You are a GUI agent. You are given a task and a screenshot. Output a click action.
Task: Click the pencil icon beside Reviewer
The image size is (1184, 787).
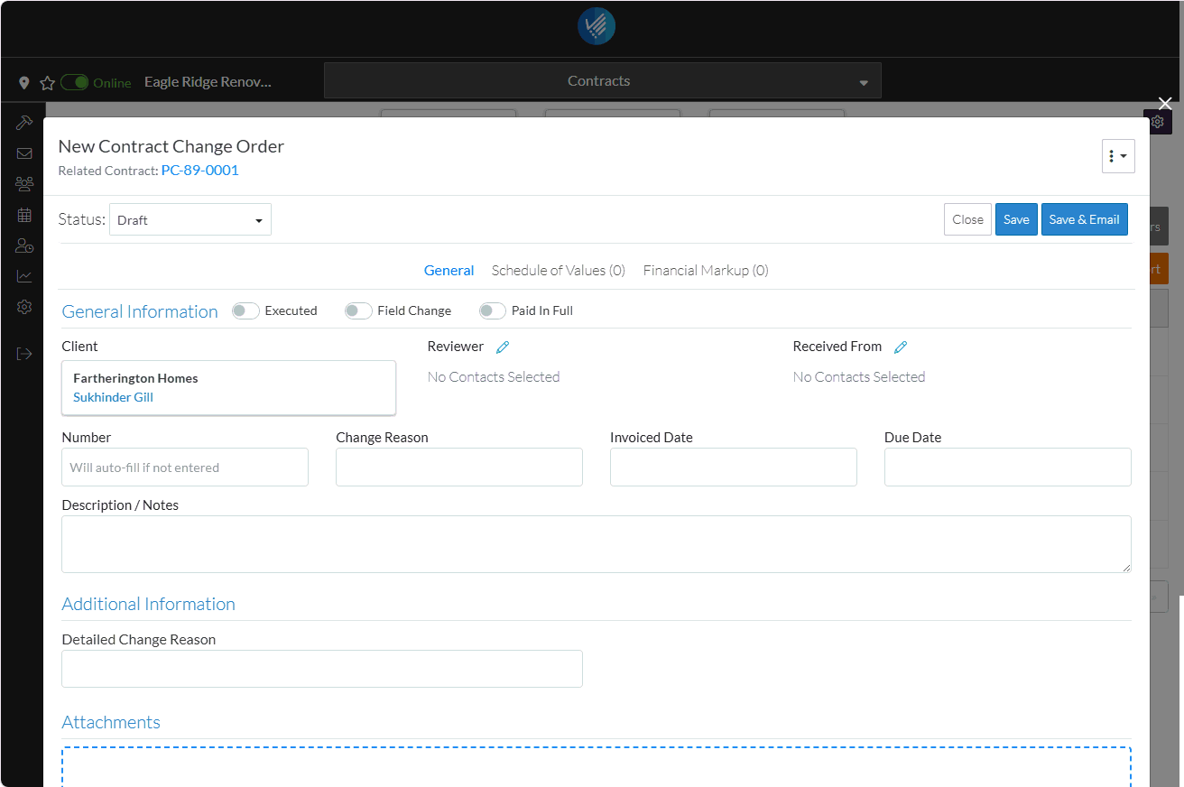(503, 347)
